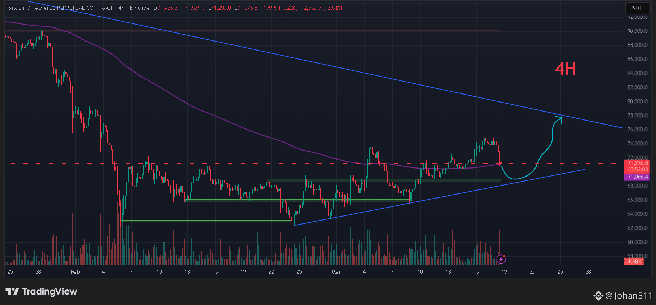Viewport: 656px width, 305px height.
Task: Click the 86,000.0 price axis label
Action: click(x=637, y=59)
